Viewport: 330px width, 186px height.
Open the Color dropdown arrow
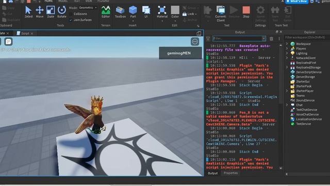175,21
